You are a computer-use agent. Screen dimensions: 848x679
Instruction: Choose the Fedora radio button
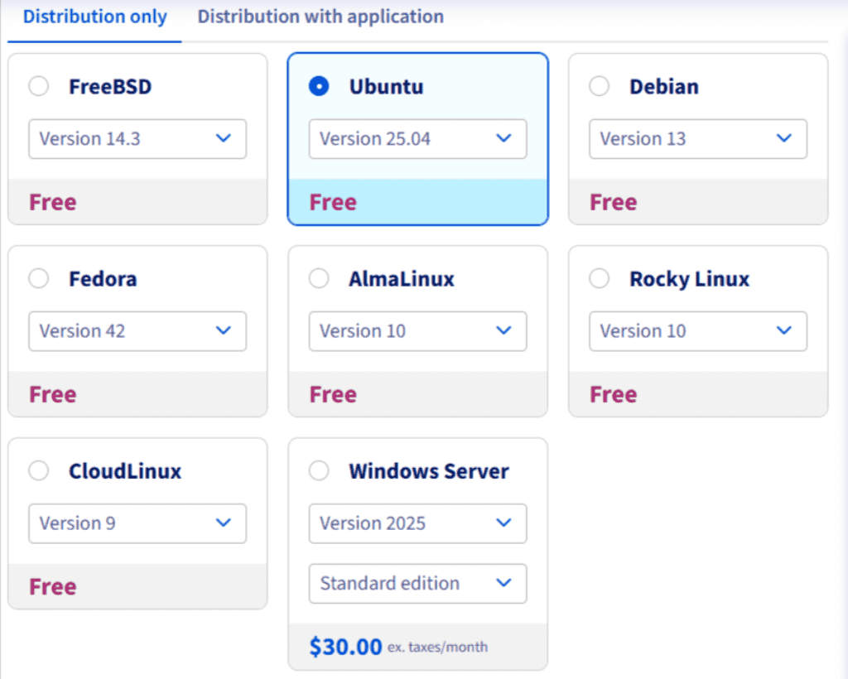(x=38, y=278)
